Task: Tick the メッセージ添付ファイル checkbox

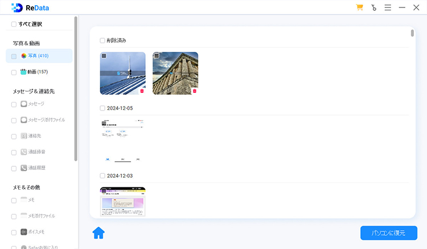Action: click(x=14, y=120)
